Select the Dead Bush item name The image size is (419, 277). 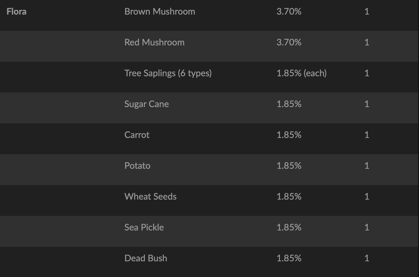[146, 258]
